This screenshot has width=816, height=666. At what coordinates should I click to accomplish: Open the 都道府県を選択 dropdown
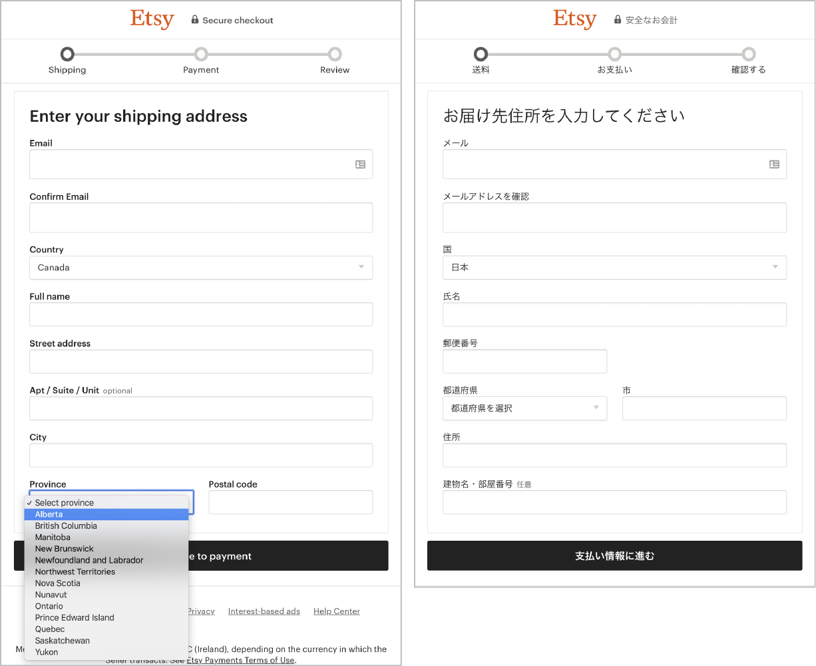pos(524,408)
